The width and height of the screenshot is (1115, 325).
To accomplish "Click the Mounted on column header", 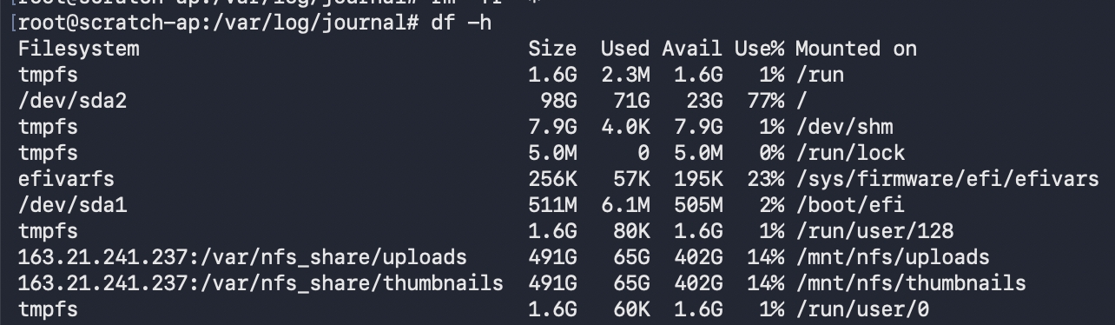I will (x=855, y=49).
